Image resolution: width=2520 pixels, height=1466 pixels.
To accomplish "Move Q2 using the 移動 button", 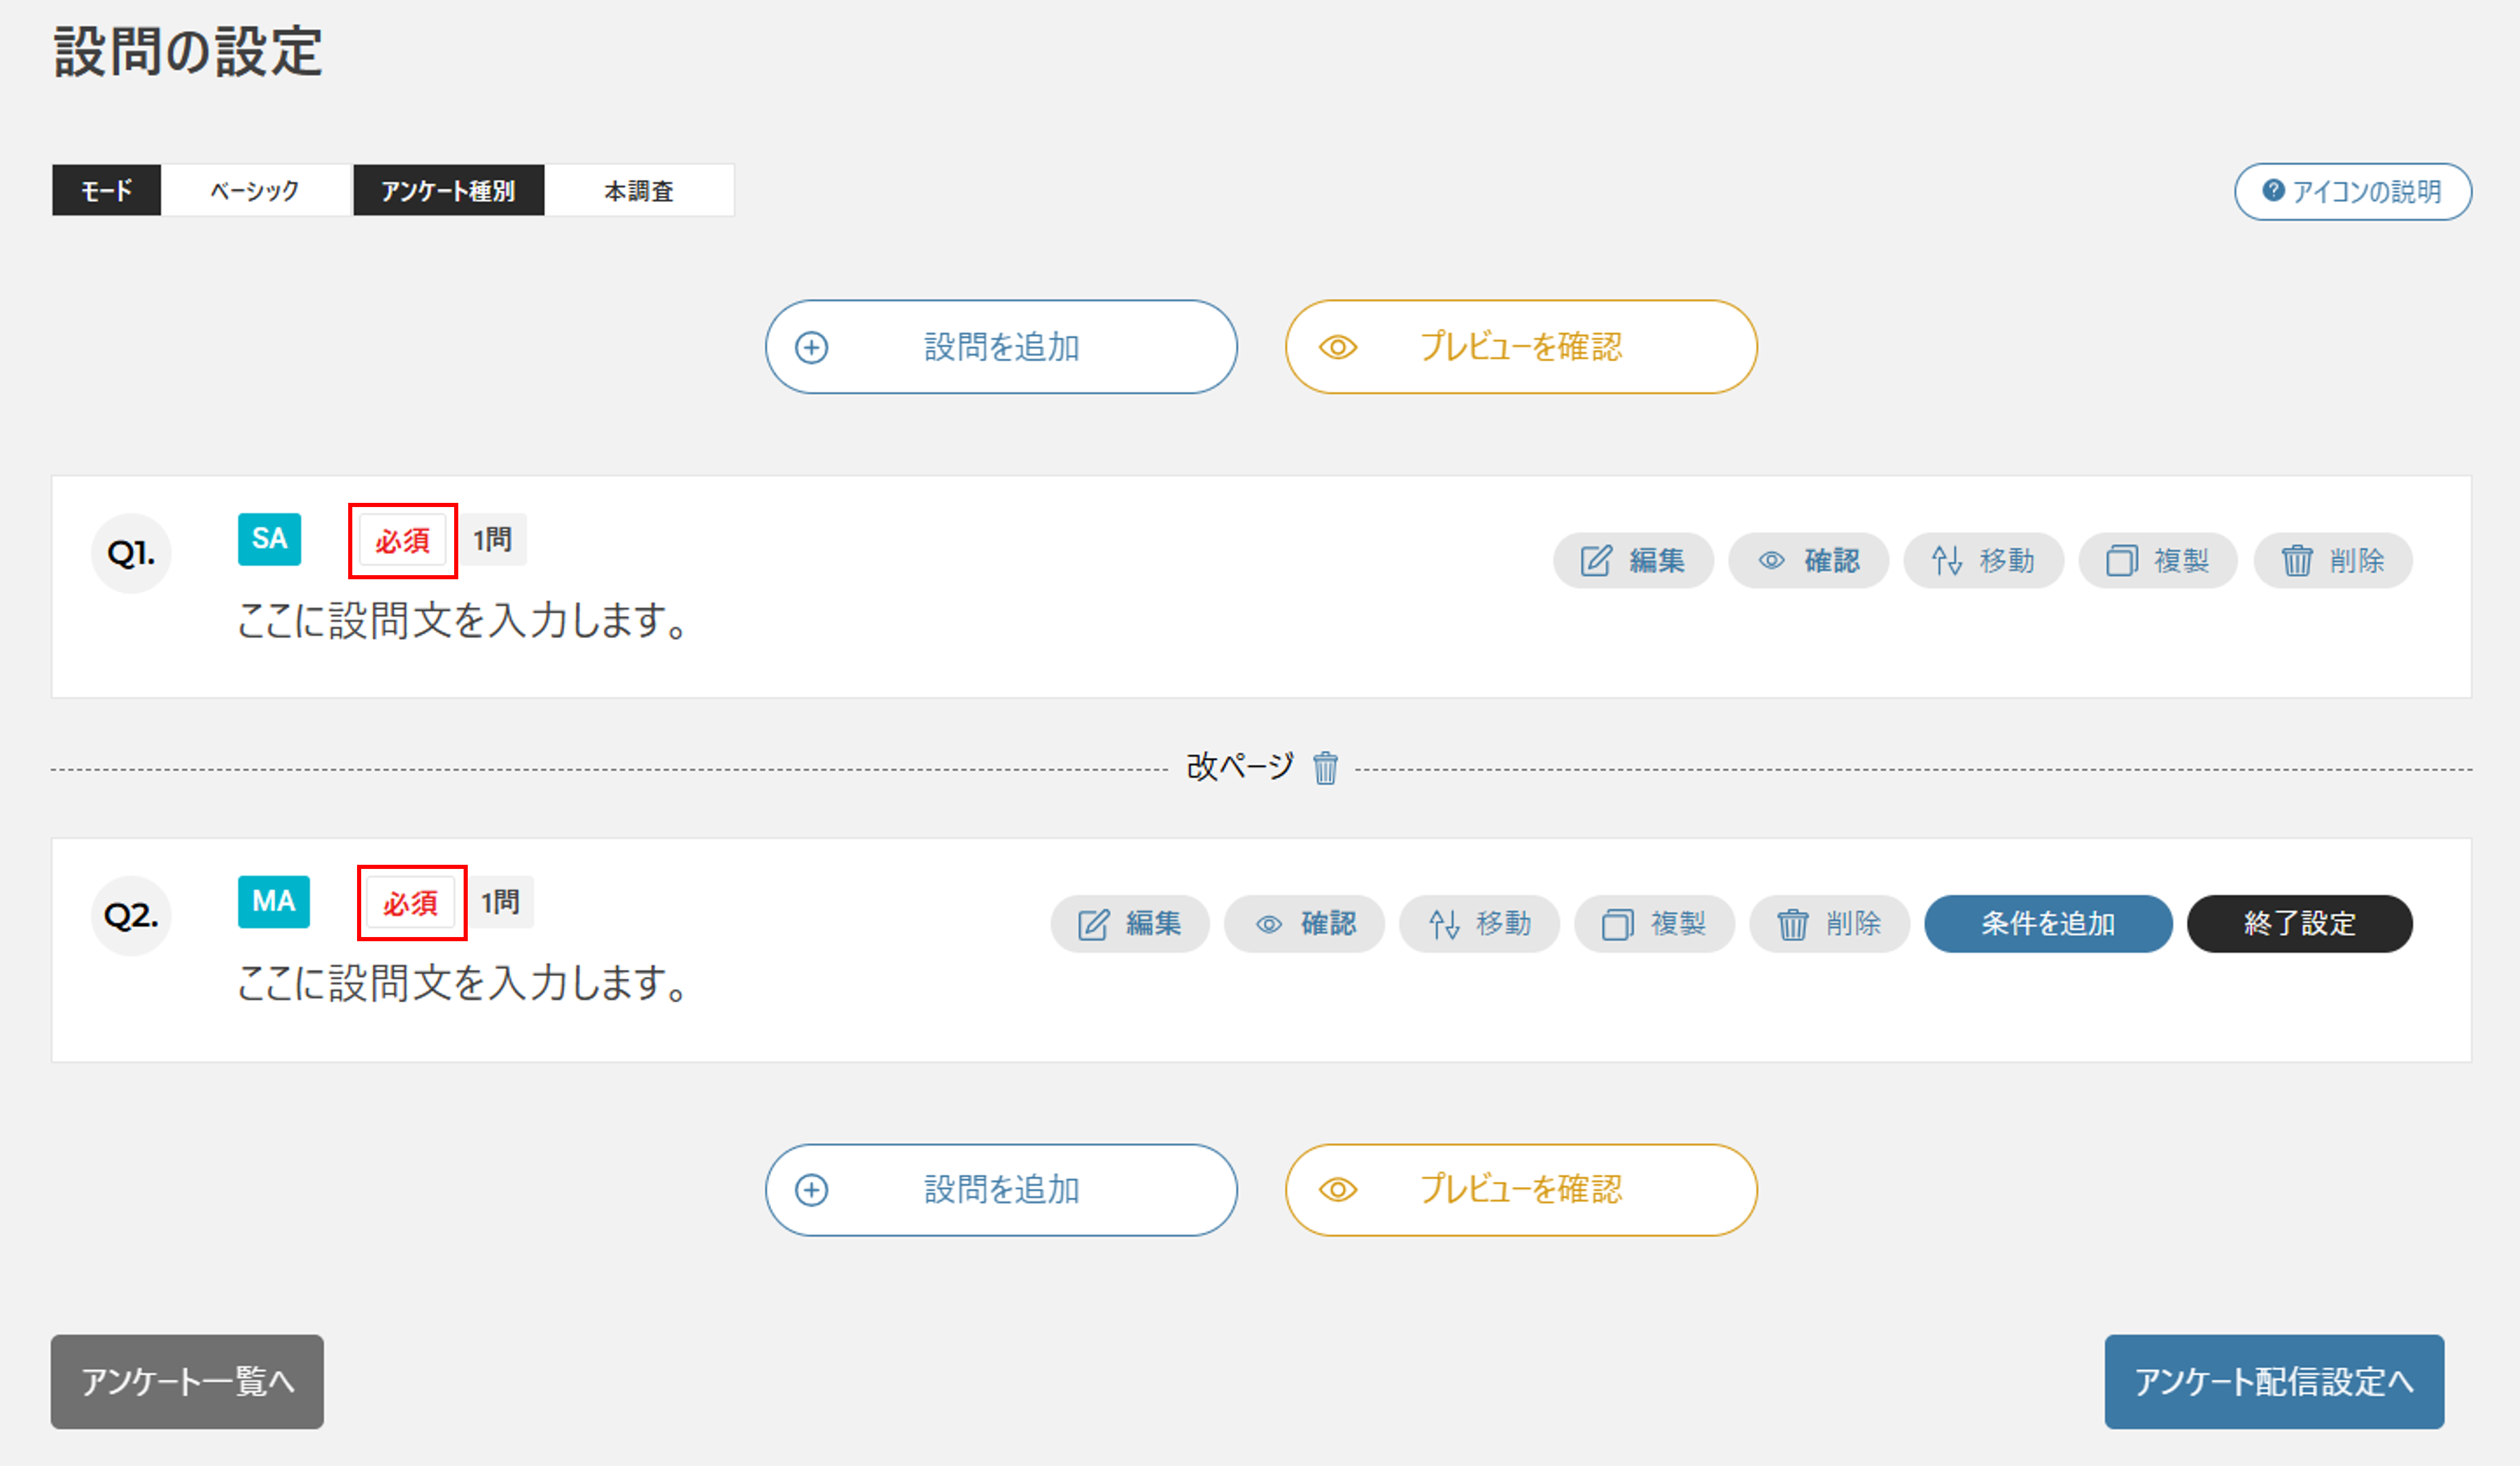I will pyautogui.click(x=1479, y=923).
